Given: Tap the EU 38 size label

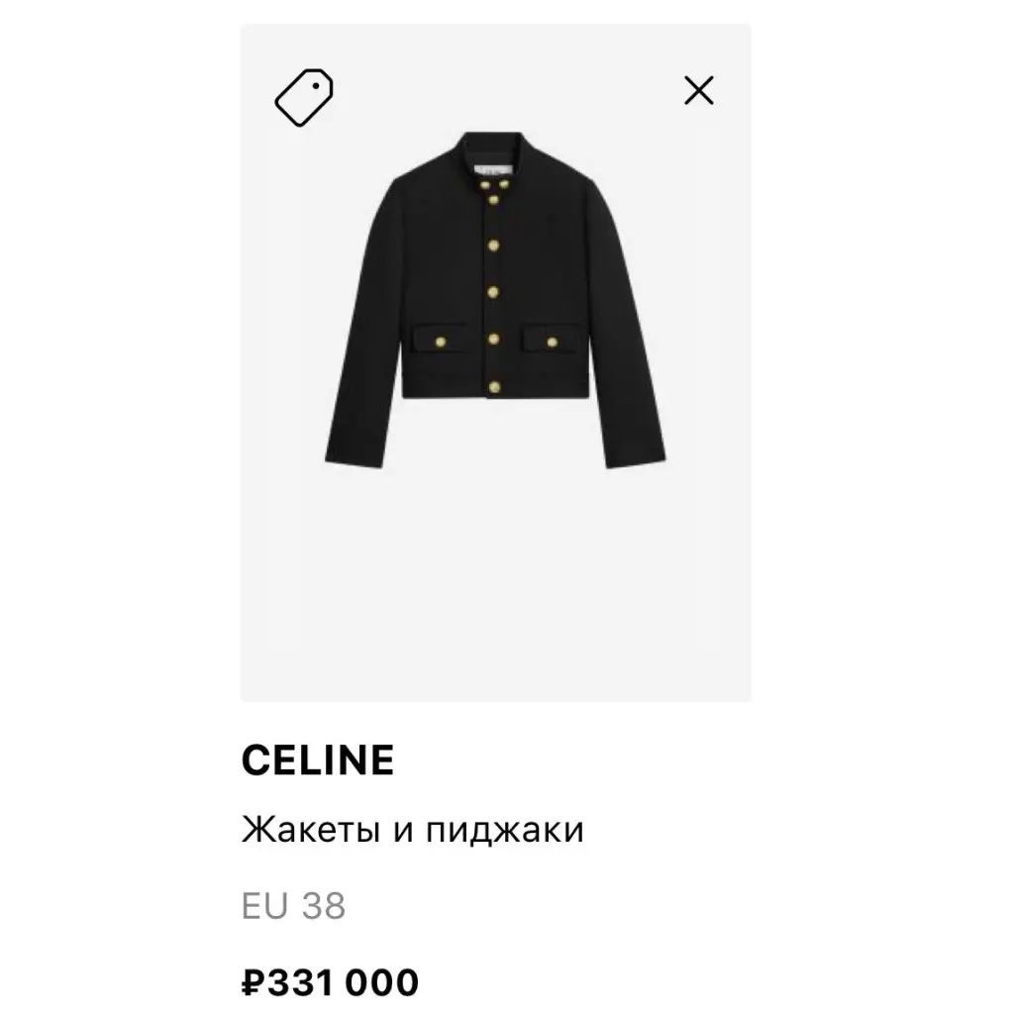Looking at the screenshot, I should tap(293, 906).
